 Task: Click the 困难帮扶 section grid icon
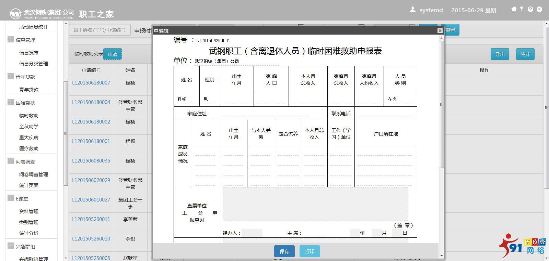11,102
